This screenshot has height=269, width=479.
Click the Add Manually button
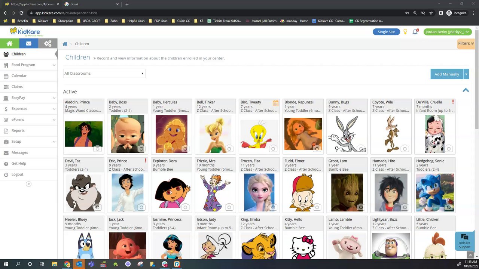(447, 74)
